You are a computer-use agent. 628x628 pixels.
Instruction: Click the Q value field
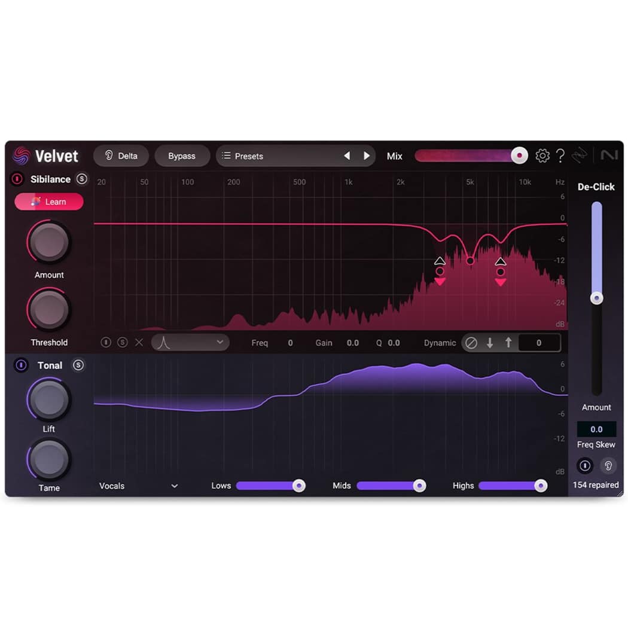pyautogui.click(x=394, y=343)
